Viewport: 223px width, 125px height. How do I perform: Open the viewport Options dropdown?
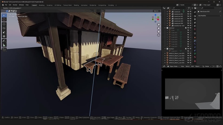pos(157,11)
